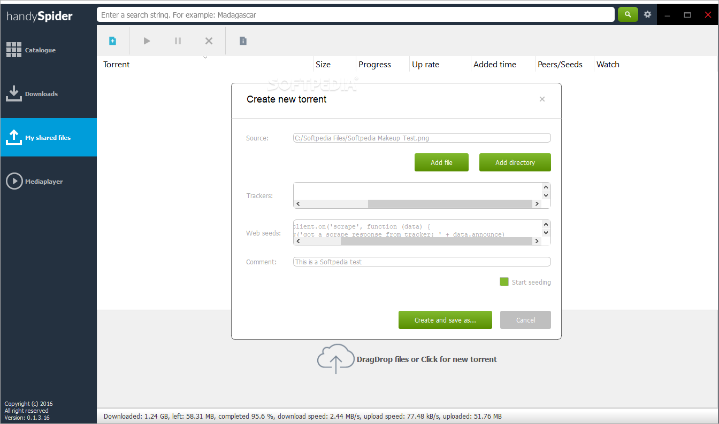719x424 pixels.
Task: Click the Source path field
Action: [422, 138]
